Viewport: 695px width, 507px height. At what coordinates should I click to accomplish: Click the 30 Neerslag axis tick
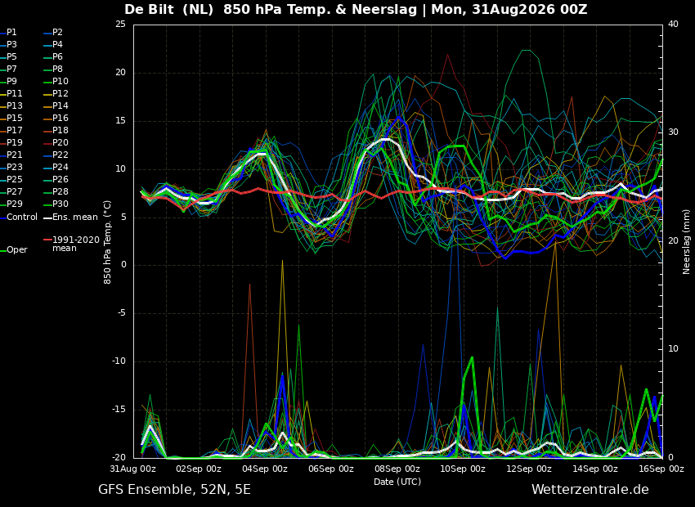click(x=673, y=132)
